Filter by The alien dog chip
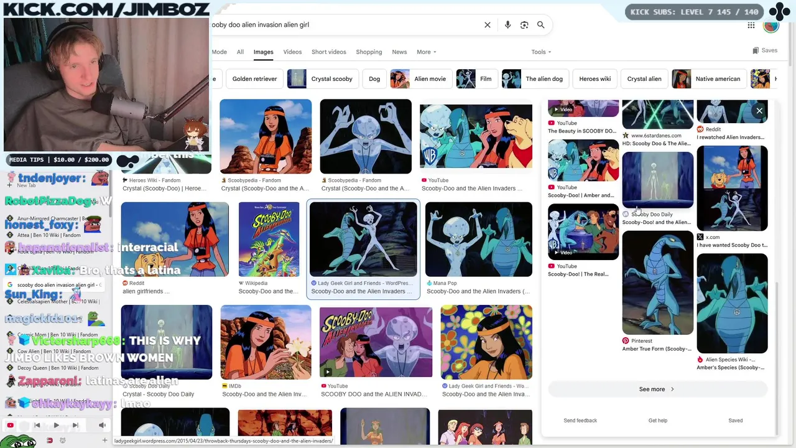The width and height of the screenshot is (796, 448). 535,79
